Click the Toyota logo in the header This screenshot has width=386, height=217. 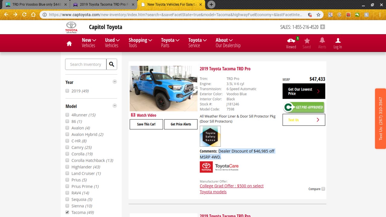(72, 27)
